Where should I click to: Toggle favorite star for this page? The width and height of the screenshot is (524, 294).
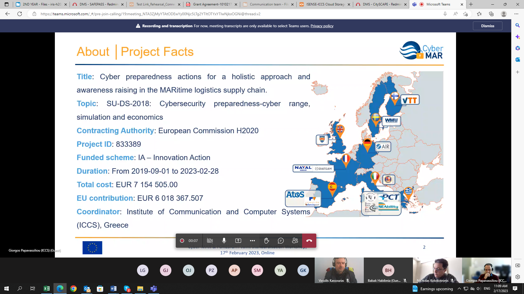[466, 14]
